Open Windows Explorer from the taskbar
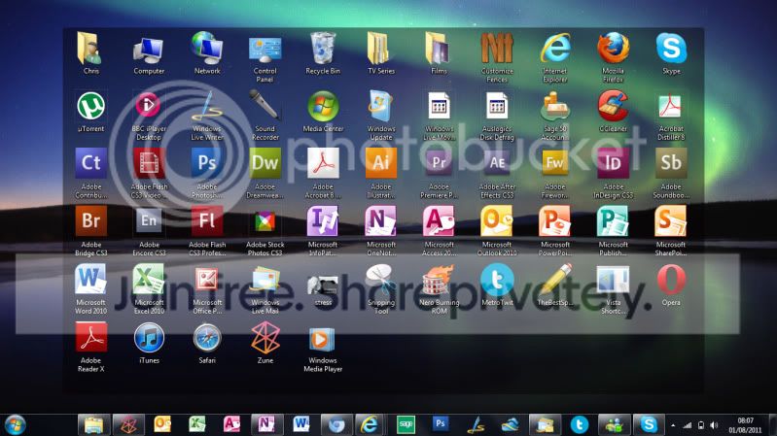 click(x=93, y=425)
